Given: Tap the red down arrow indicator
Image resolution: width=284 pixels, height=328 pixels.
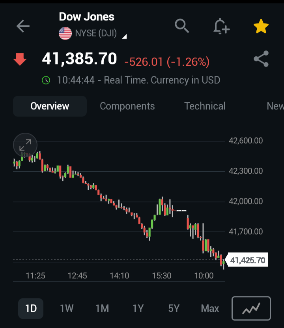Looking at the screenshot, I should pos(20,59).
